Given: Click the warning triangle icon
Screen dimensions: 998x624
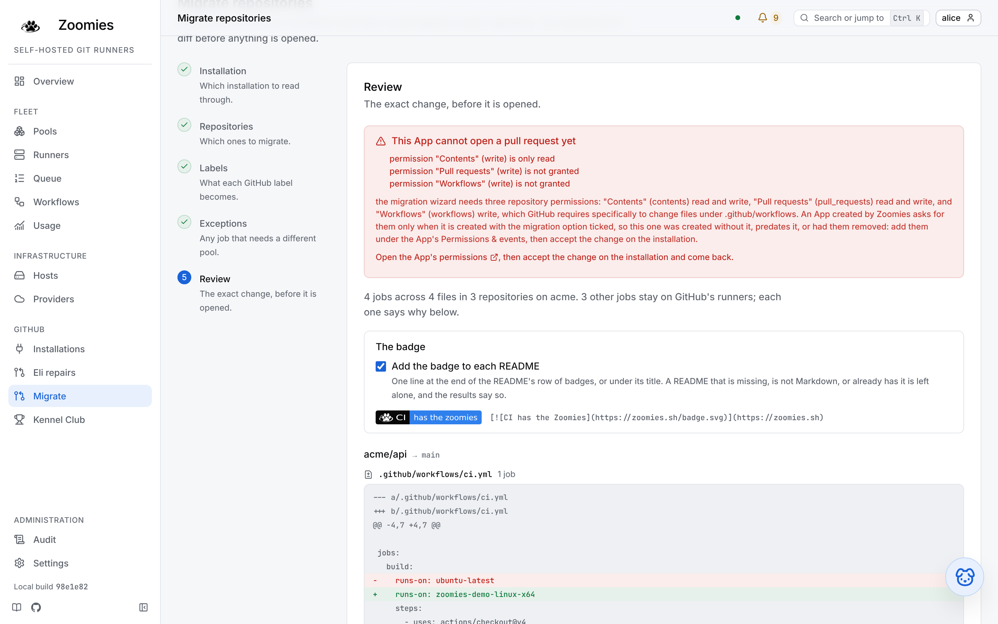Looking at the screenshot, I should coord(380,141).
